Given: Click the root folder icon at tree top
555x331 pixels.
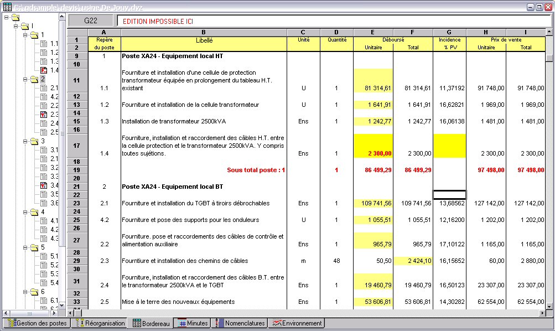Looking at the screenshot, I should pos(15,17).
